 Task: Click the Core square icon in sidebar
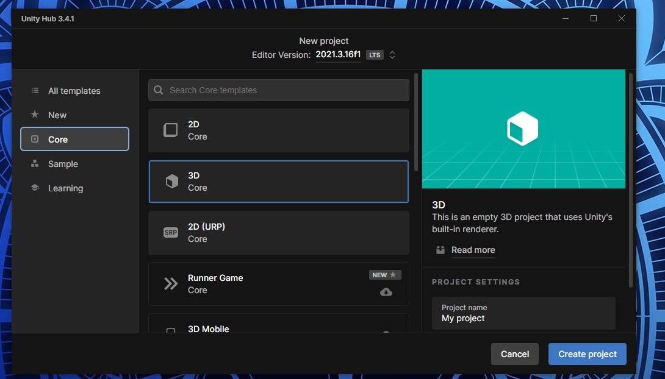pos(35,139)
